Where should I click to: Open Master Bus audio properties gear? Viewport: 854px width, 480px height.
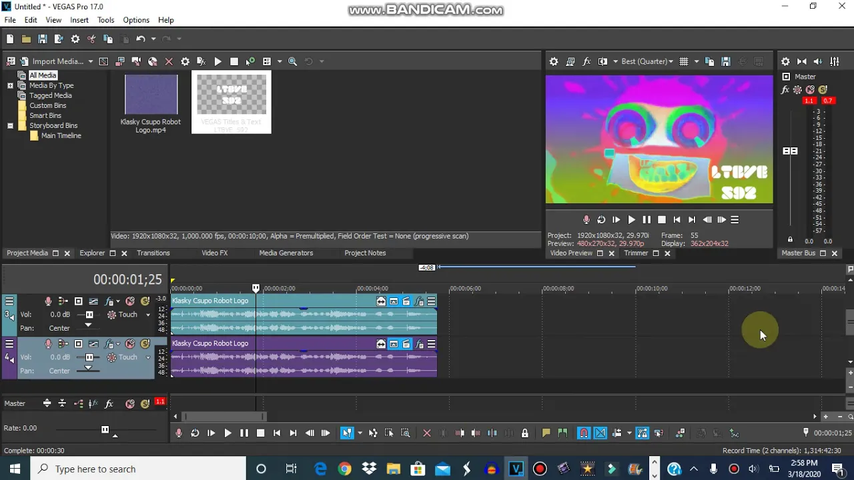coord(785,61)
